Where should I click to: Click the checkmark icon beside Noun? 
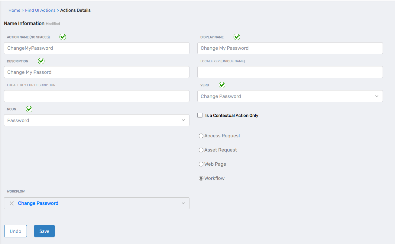[x=29, y=109]
